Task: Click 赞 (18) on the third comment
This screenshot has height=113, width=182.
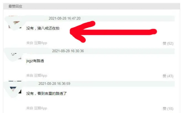Action: [168, 109]
